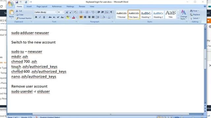
Task: Open the Change Styles menu
Action: [183, 15]
